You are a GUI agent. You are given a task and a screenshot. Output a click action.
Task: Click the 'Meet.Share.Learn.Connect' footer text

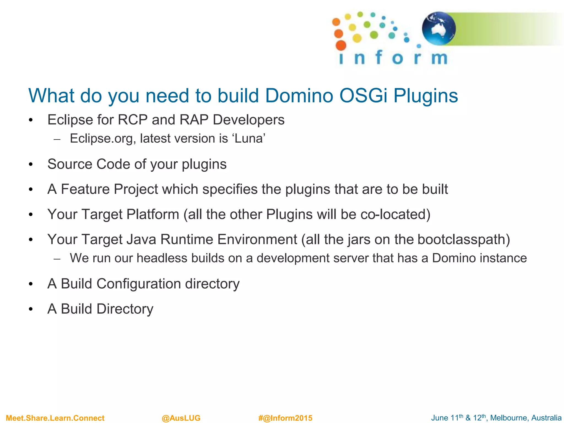55,418
